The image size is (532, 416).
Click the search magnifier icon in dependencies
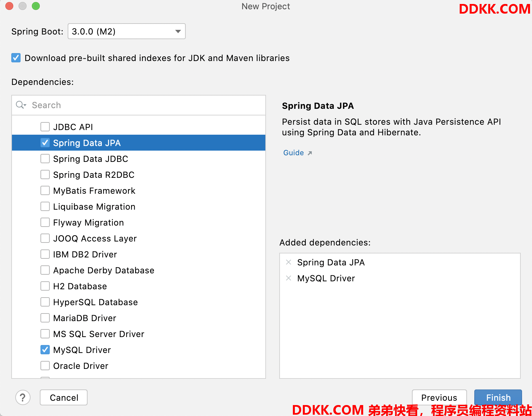(21, 105)
